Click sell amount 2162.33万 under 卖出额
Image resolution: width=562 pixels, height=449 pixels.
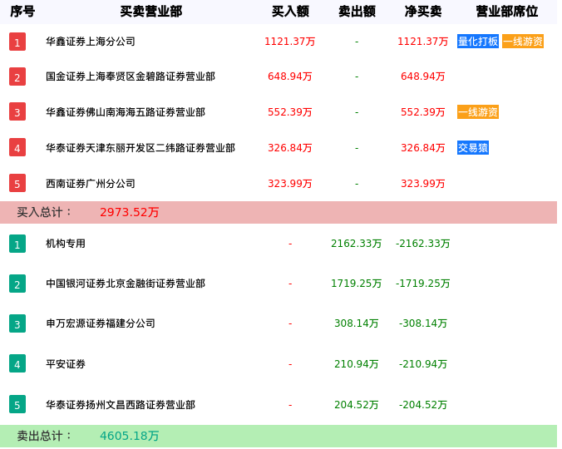(x=357, y=244)
